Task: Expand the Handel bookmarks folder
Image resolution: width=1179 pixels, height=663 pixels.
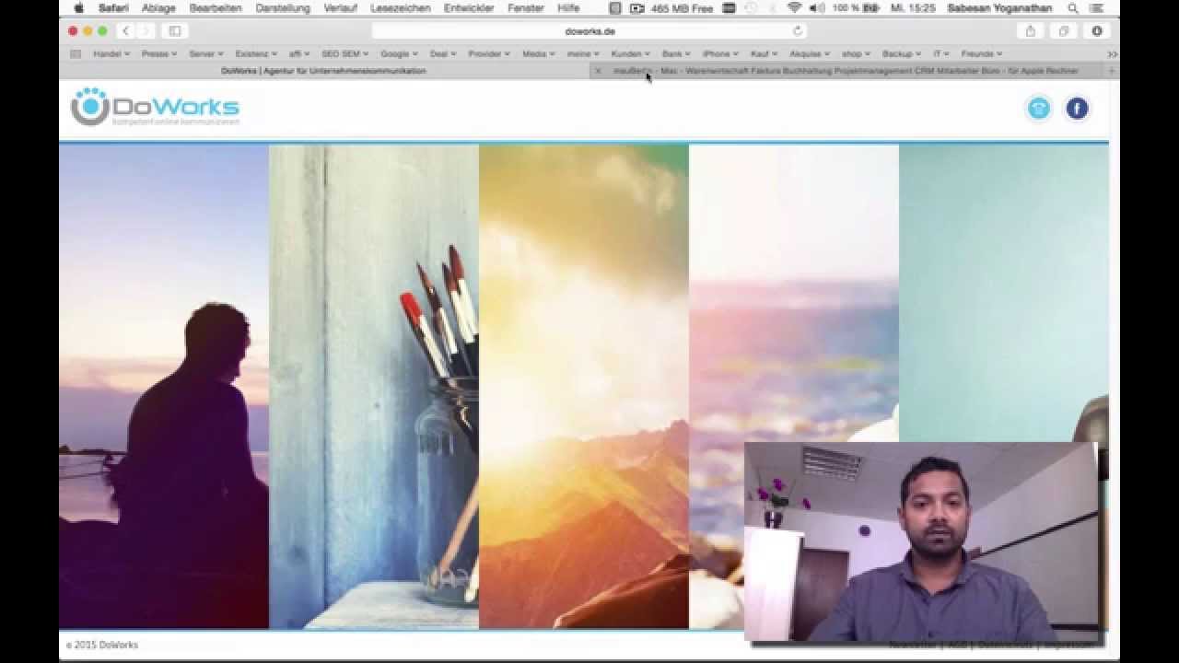Action: coord(111,54)
